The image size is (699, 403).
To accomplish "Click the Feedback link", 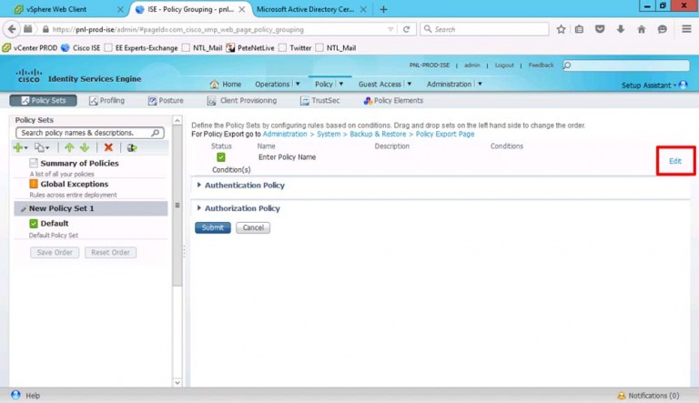I will [x=541, y=65].
